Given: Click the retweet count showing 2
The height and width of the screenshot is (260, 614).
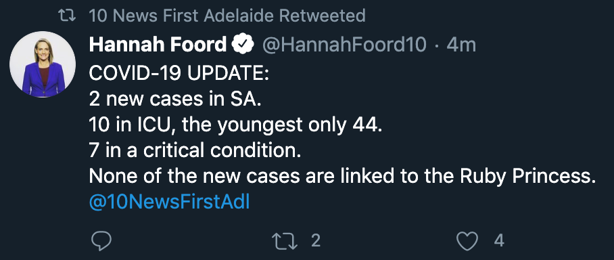Looking at the screenshot, I should click(x=316, y=241).
